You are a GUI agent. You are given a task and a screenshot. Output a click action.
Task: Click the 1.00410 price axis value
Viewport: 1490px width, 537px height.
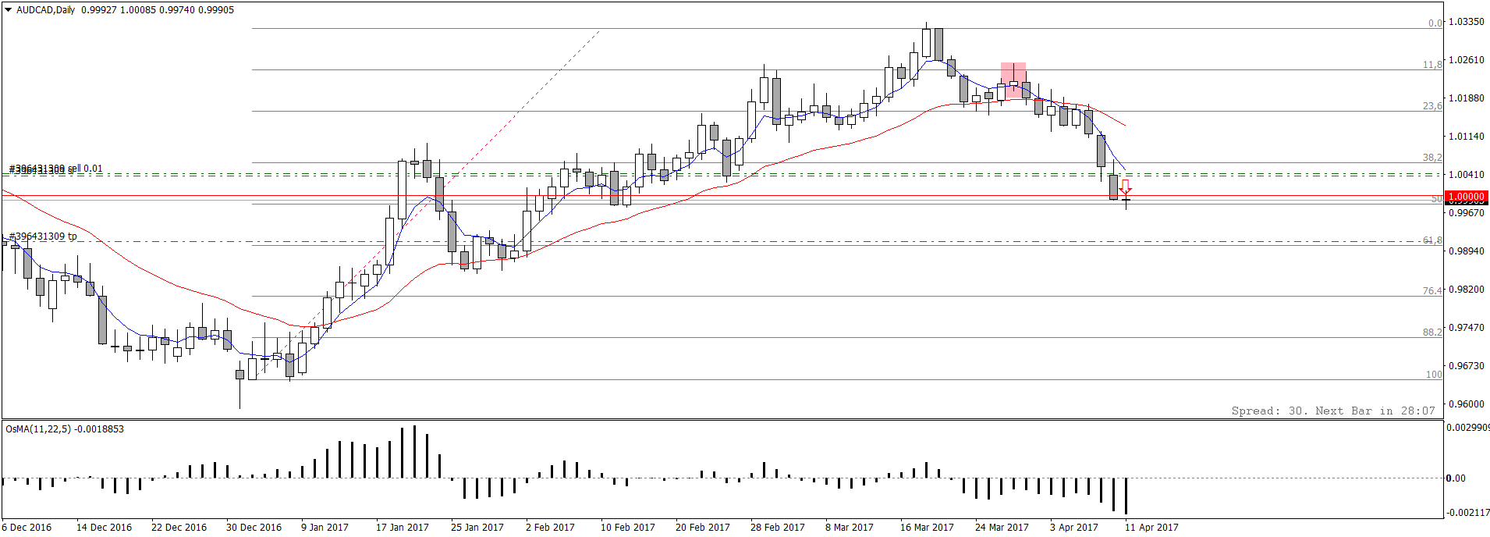1466,175
